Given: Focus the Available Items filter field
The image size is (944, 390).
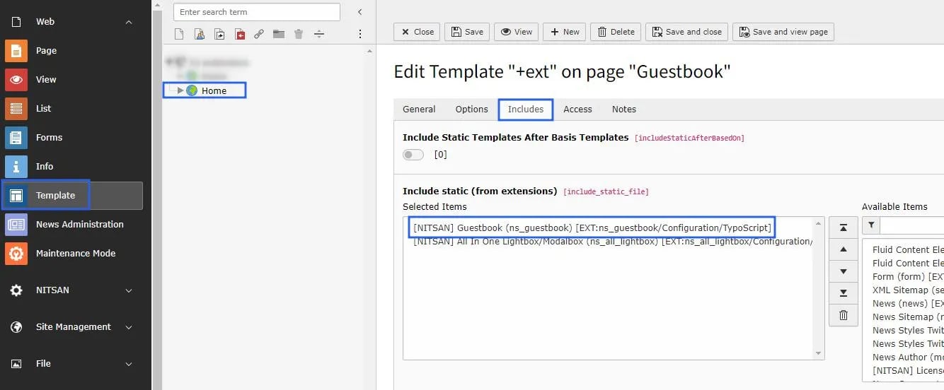Looking at the screenshot, I should coord(912,225).
